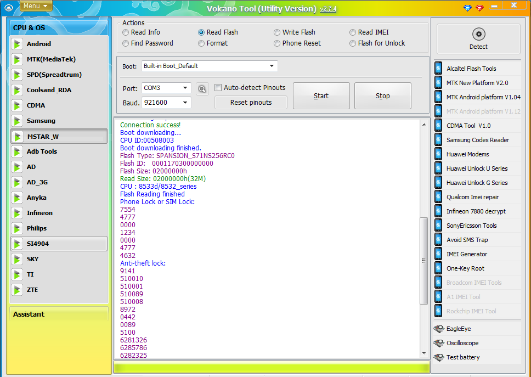
Task: Click the green progress bar
Action: click(x=272, y=368)
